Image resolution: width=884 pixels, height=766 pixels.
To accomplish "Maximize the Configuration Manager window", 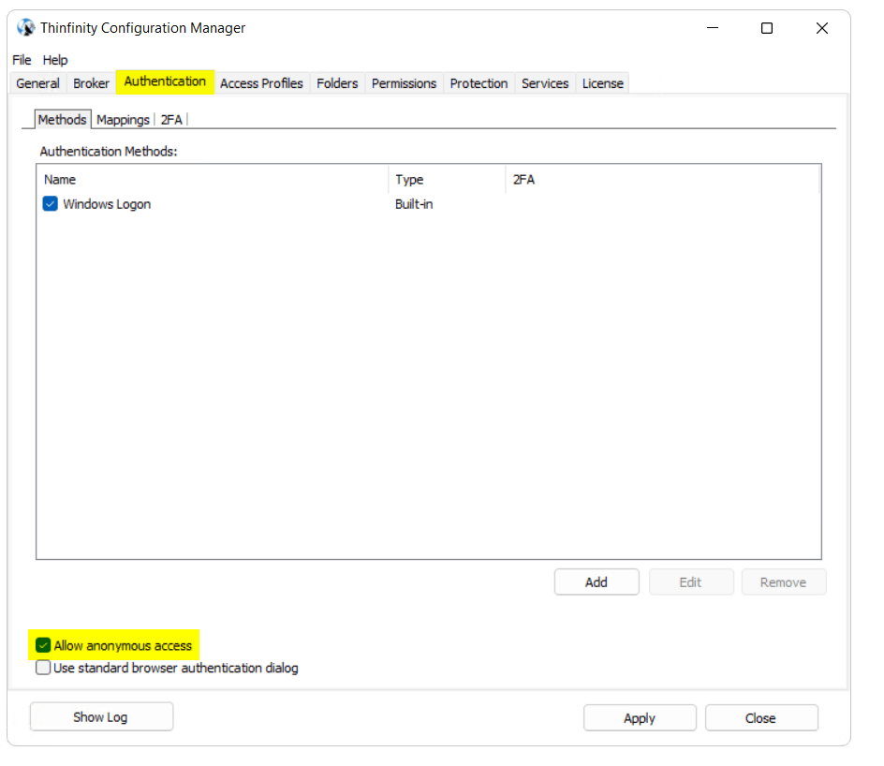I will coord(767,27).
